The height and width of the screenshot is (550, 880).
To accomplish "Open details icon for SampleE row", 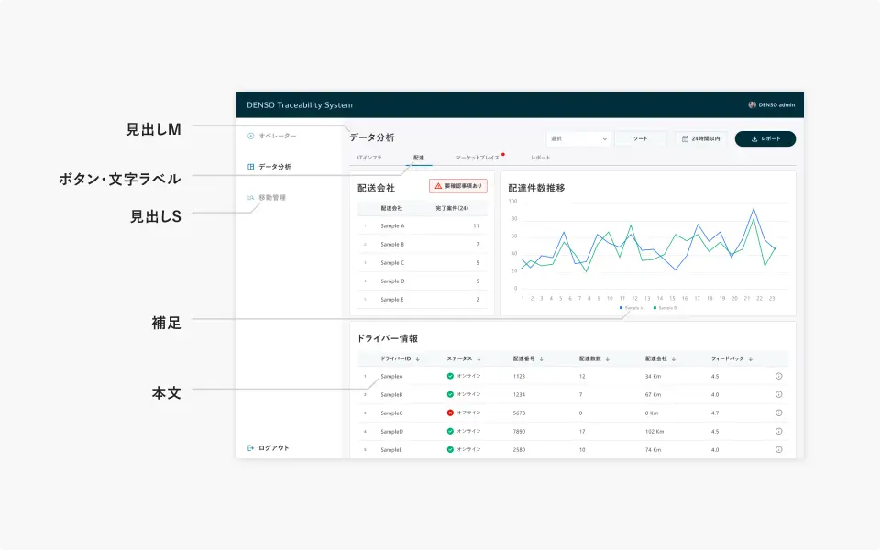I will coord(778,450).
